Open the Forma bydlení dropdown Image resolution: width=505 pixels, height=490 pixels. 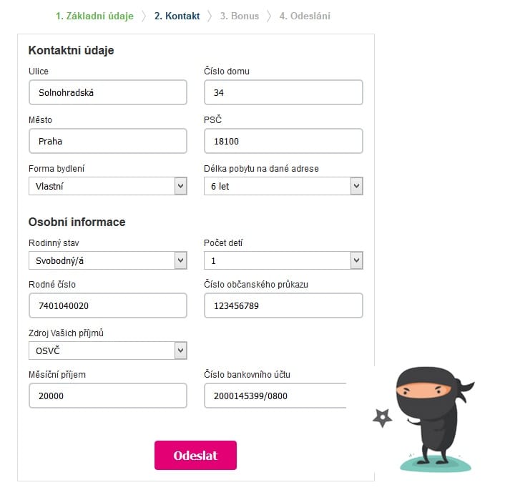[108, 186]
